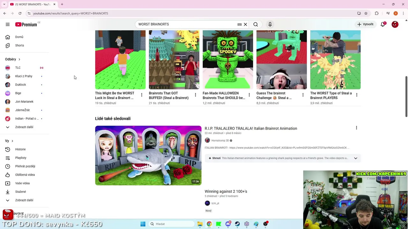408x229 pixels.
Task: Open a new browser tab with plus
Action: point(62,4)
